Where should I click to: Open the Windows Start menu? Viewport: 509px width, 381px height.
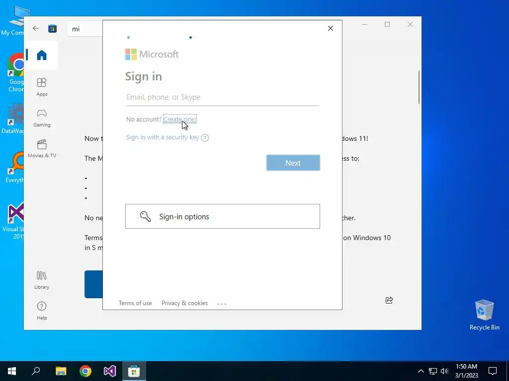pyautogui.click(x=12, y=371)
